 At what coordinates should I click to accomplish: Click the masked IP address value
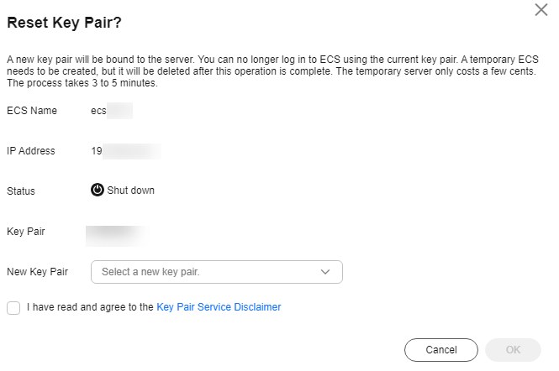[x=126, y=151]
